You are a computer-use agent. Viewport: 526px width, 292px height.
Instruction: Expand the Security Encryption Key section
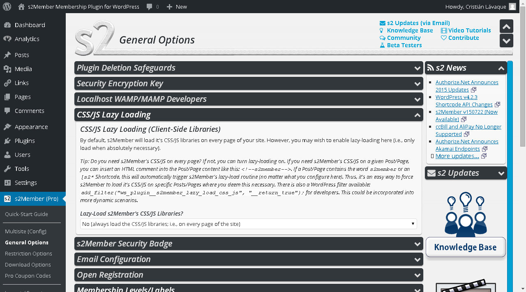pos(249,83)
